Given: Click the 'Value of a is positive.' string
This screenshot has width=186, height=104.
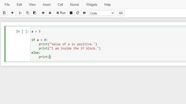Looking at the screenshot, I should pos(72,44).
